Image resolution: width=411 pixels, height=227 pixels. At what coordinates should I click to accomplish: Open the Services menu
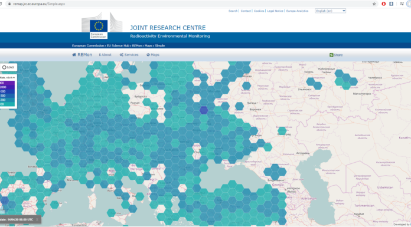(x=129, y=55)
